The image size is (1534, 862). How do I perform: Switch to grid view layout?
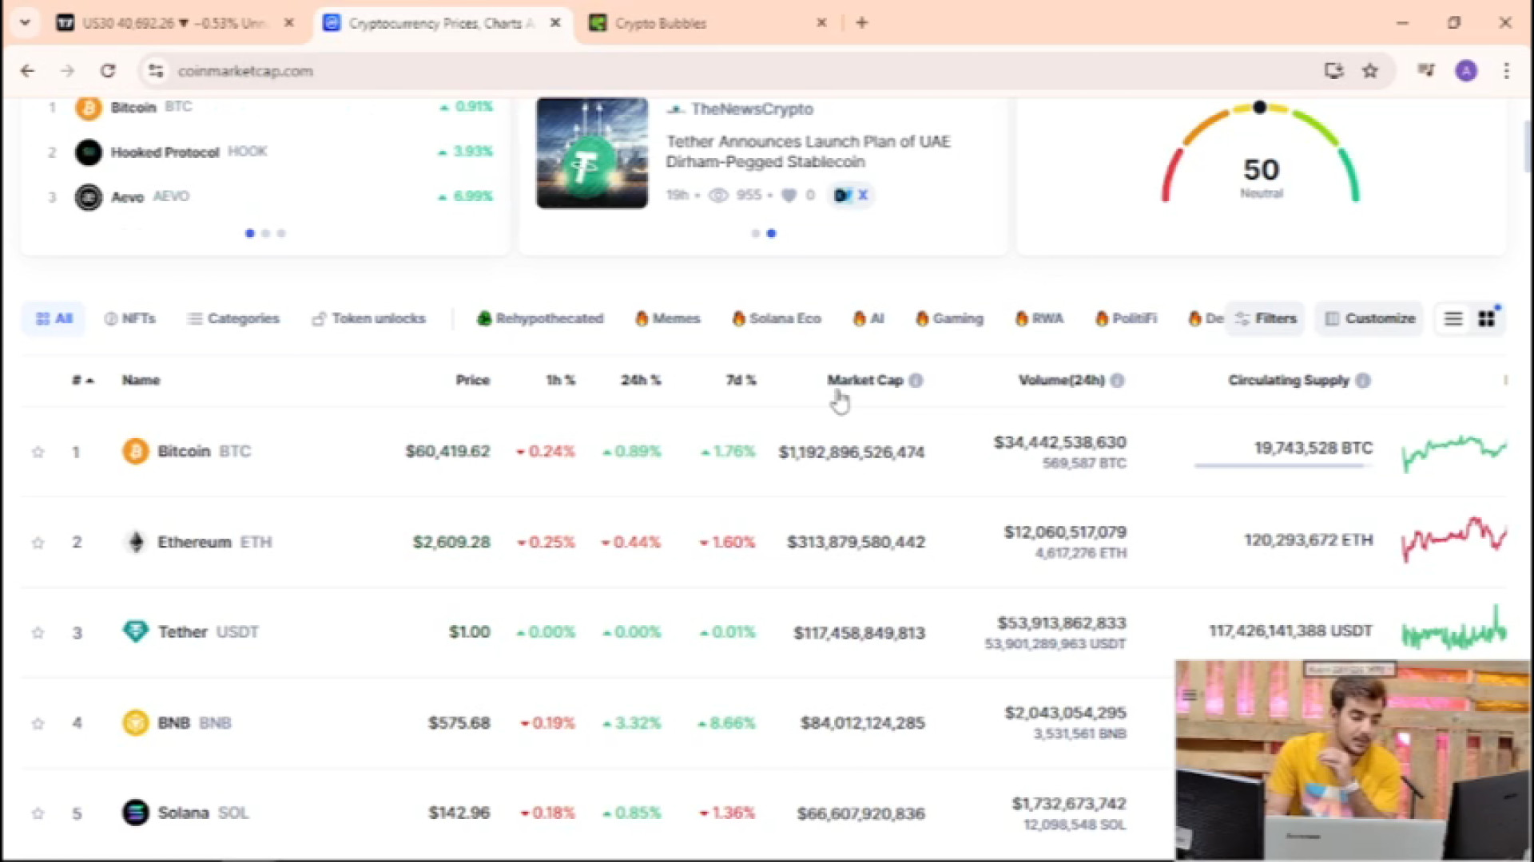coord(1486,319)
